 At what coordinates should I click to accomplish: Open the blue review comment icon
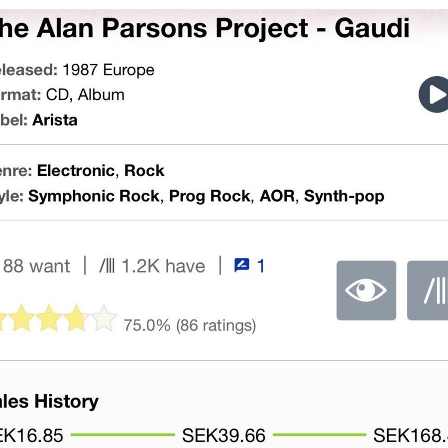[242, 266]
